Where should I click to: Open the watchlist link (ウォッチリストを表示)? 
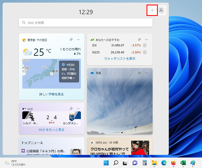click(x=120, y=59)
